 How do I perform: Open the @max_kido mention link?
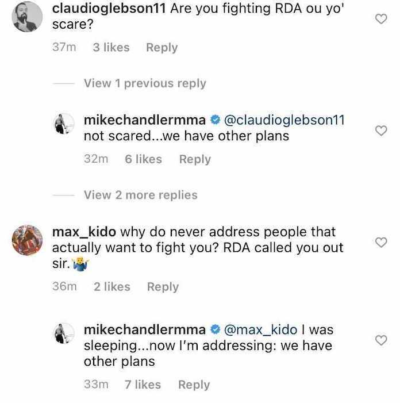point(261,330)
